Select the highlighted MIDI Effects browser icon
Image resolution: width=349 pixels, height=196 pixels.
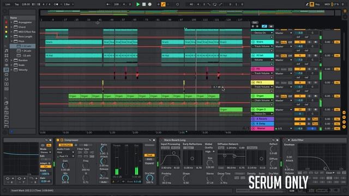[6, 70]
